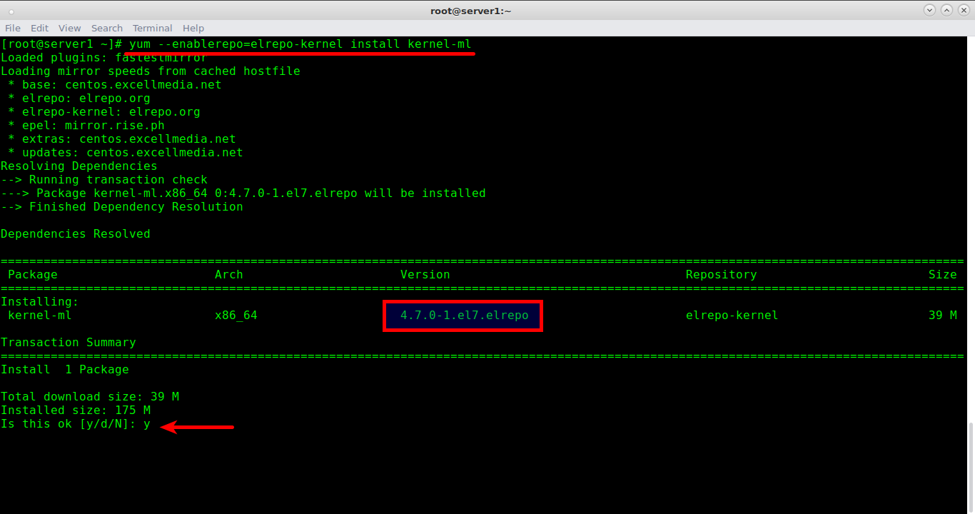975x514 pixels.
Task: Open the File menu
Action: [x=13, y=28]
